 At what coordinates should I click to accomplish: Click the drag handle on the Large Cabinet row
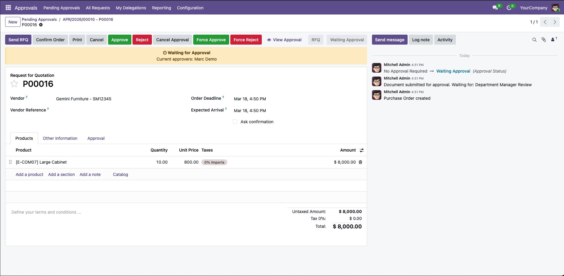click(10, 162)
